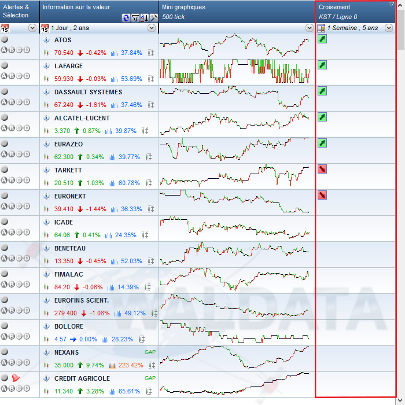Viewport: 405px width, 405px height.
Task: Click Alertes & Sélection column header
Action: click(x=20, y=12)
